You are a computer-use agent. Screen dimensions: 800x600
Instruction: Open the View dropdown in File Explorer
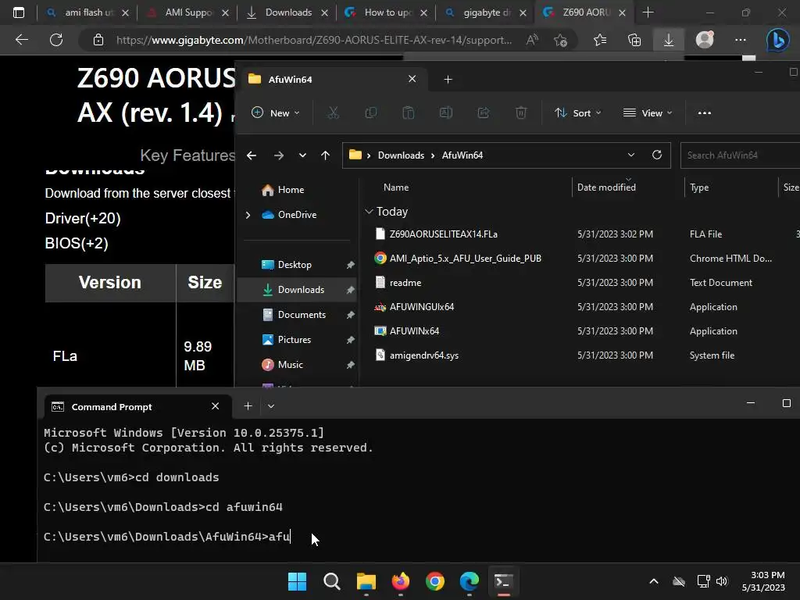click(x=648, y=112)
